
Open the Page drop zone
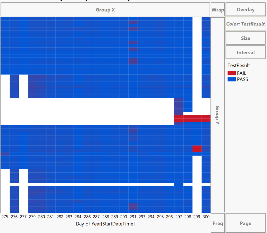pos(245,223)
